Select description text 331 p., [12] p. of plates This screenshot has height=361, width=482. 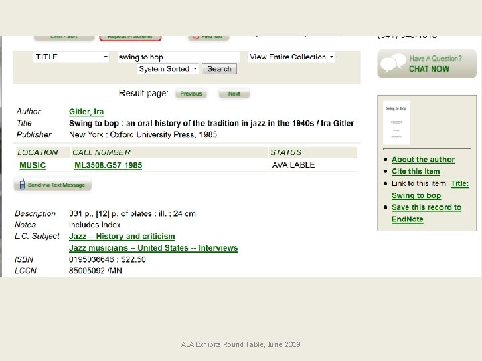point(110,214)
